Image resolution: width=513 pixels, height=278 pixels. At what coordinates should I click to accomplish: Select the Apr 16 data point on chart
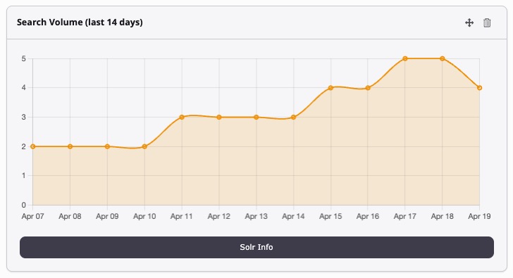pos(368,88)
